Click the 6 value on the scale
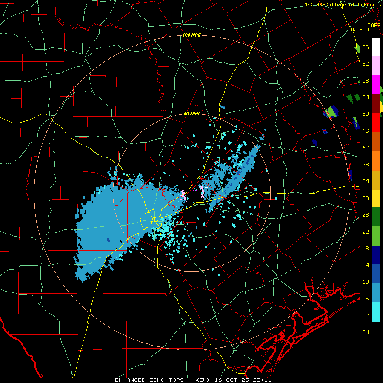Viewport: 383px width, 383px height. pos(367,299)
